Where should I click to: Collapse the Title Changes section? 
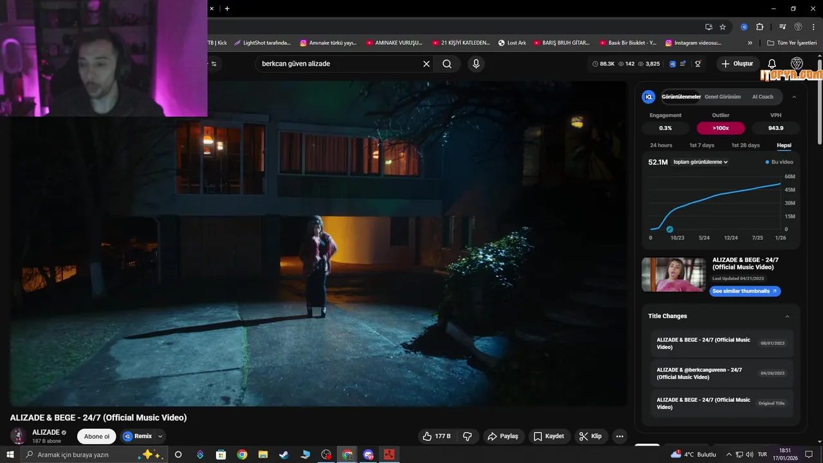(788, 316)
